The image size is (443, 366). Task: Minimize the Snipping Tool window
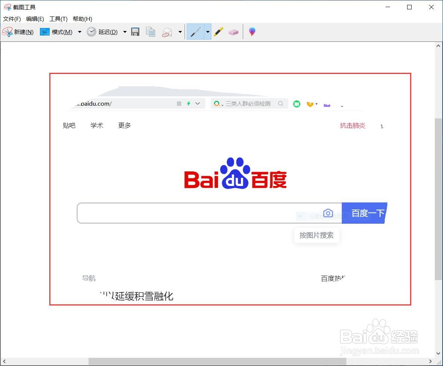coord(388,7)
